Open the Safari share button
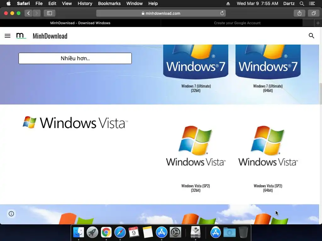322x241 pixels. [x=299, y=13]
